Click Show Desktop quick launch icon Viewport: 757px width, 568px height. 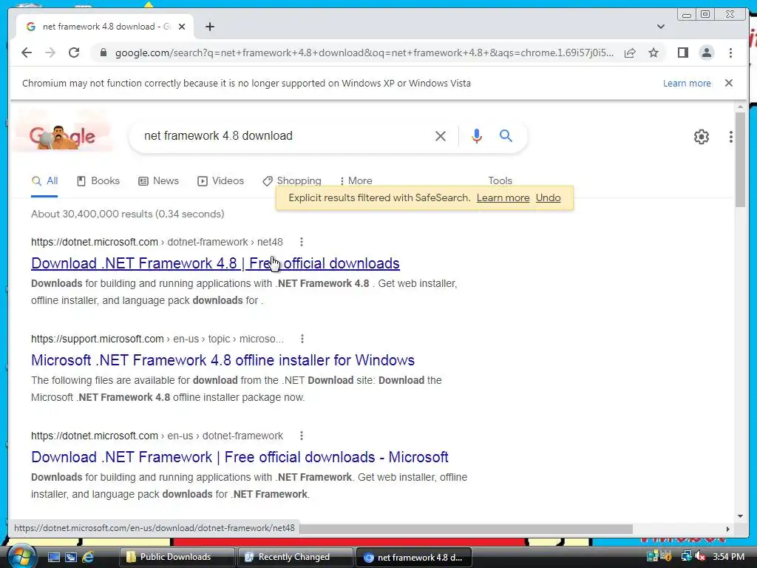pos(53,558)
